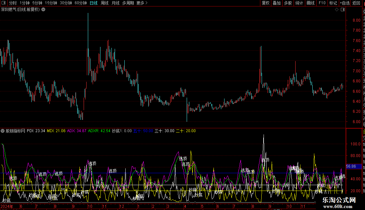Click the 56.86 highlighted axis value
The image size is (365, 210).
pos(354,166)
